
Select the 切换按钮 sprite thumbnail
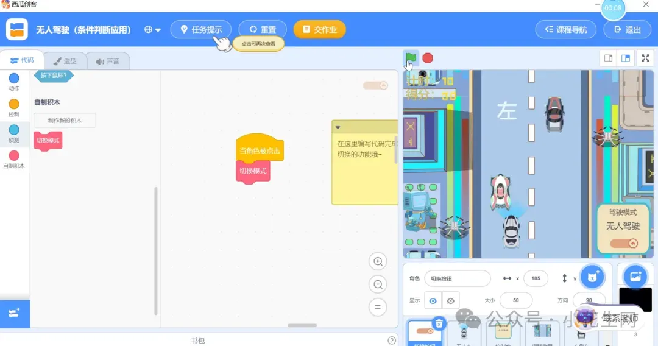click(425, 334)
